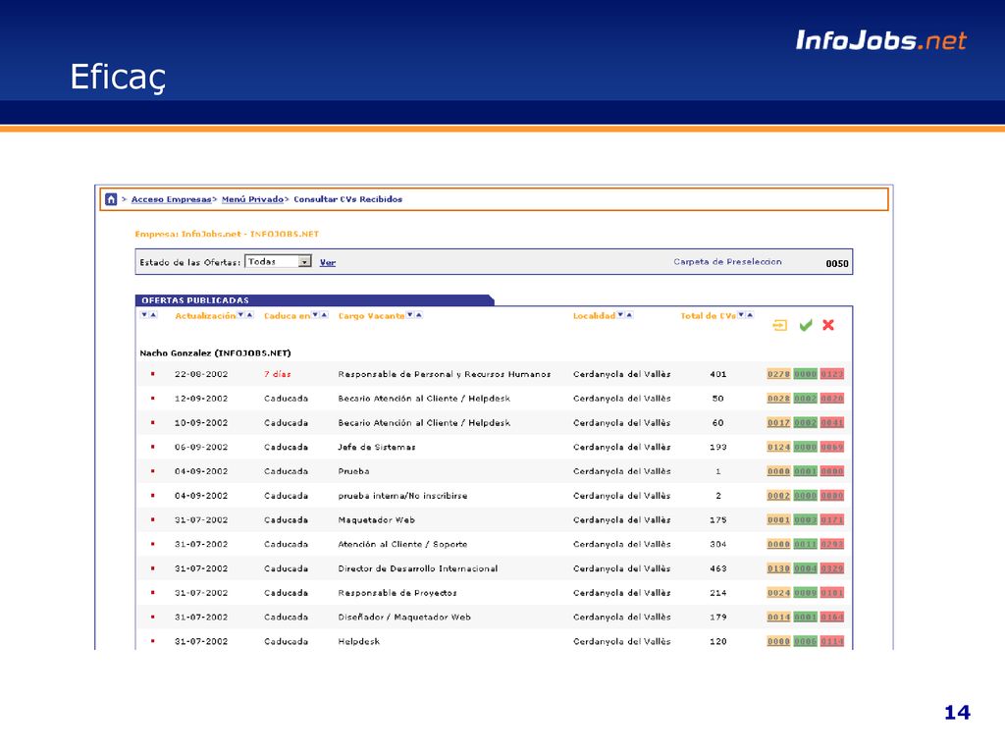Click the orange preselection folder icon in the header
1005x754 pixels.
tap(780, 326)
